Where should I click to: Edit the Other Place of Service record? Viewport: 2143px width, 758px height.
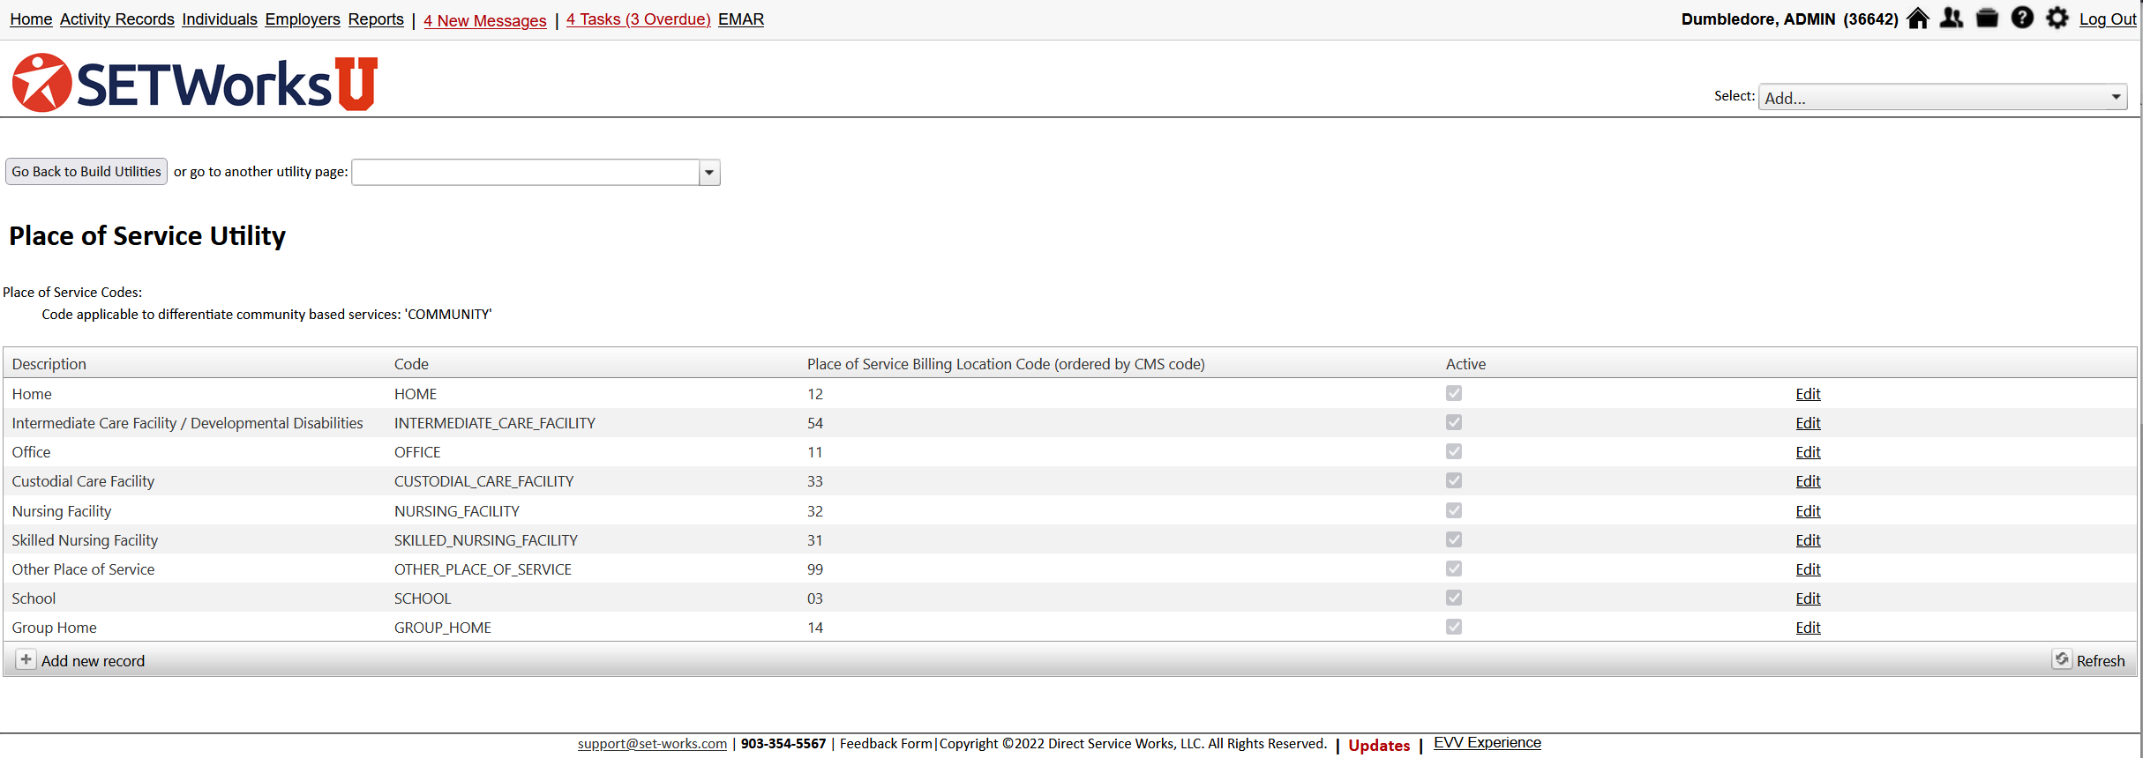[1808, 569]
